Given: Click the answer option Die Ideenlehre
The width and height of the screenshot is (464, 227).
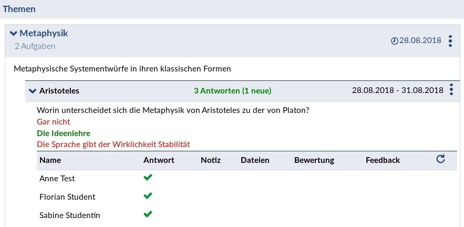Looking at the screenshot, I should click(x=64, y=133).
